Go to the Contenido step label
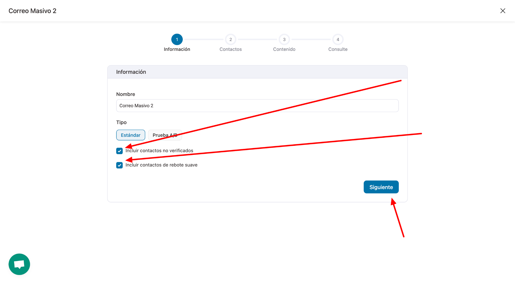Screen dimensions: 515x282 (x=284, y=49)
